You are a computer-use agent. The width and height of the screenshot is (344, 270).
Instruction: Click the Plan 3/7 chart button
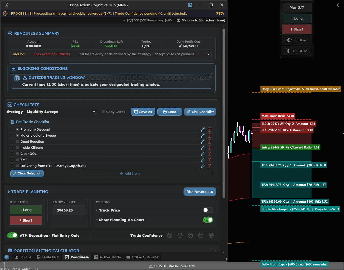297,8
